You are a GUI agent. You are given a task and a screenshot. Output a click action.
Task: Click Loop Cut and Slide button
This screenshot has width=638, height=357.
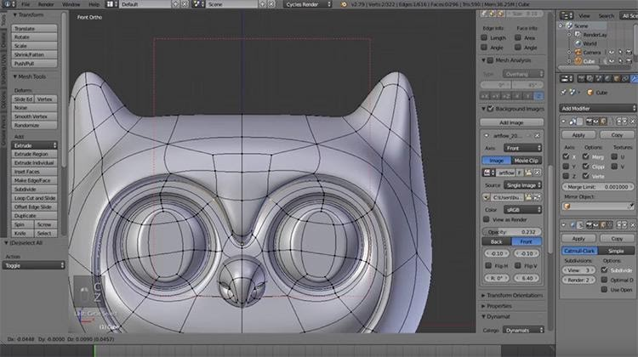point(34,198)
